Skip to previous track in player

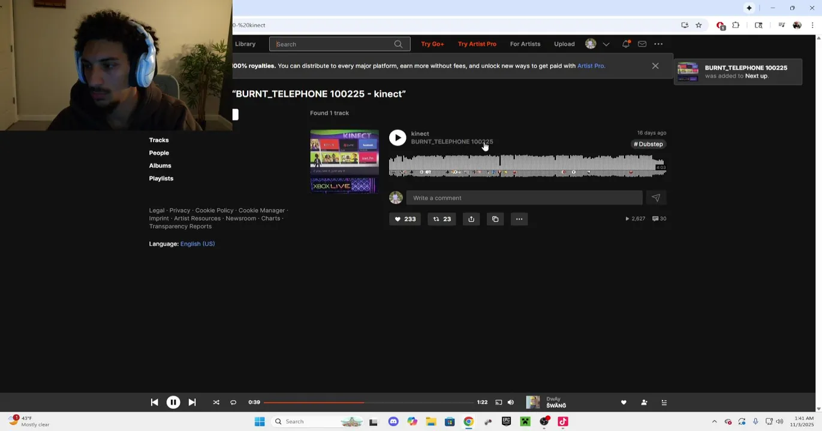coord(154,402)
